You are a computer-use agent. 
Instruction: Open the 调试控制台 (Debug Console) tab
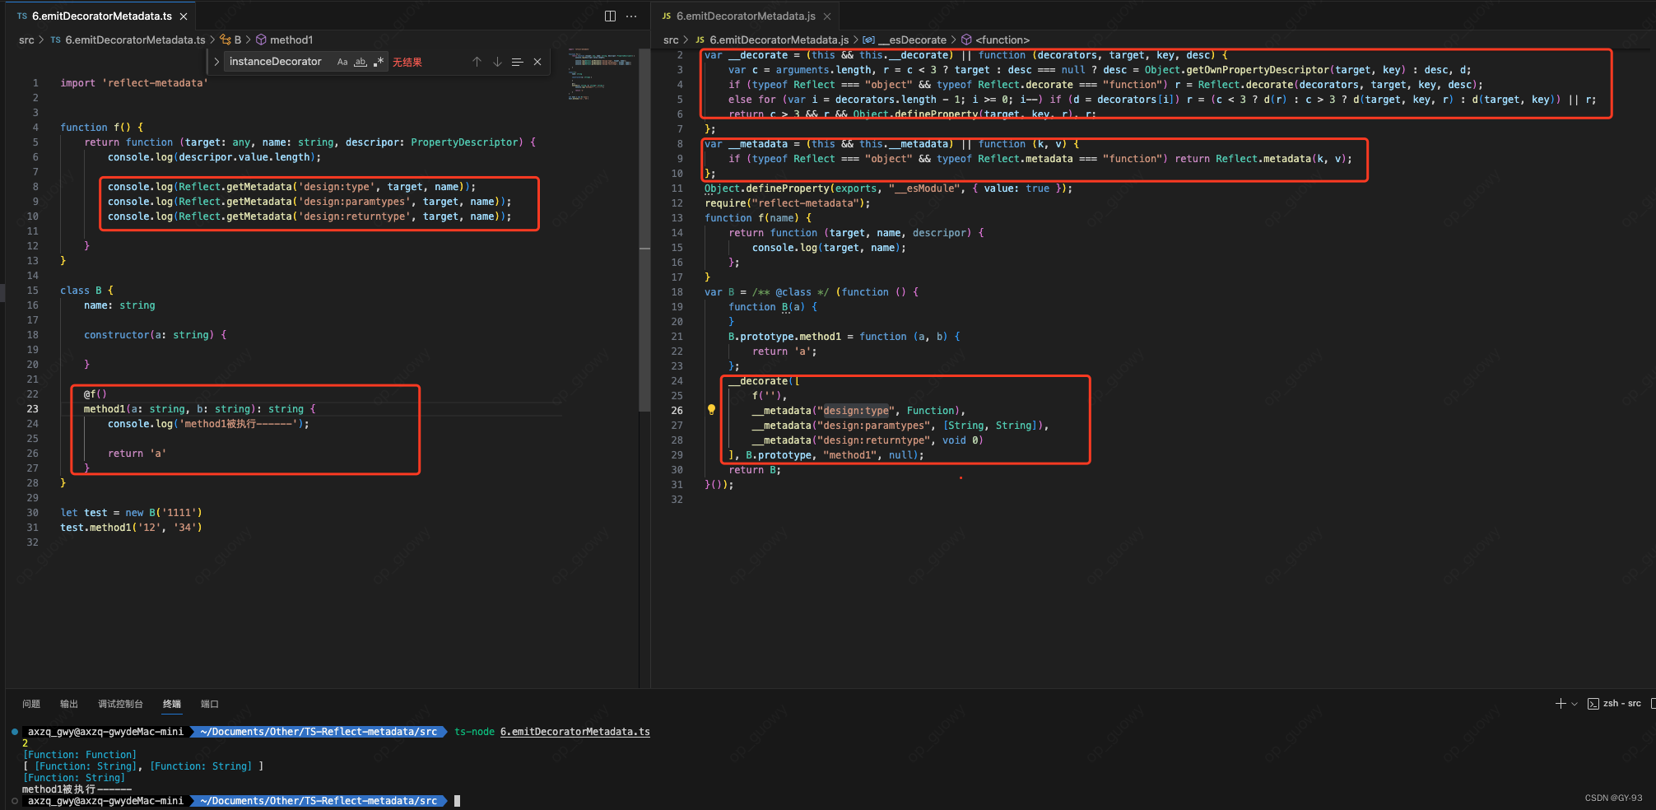coord(120,704)
